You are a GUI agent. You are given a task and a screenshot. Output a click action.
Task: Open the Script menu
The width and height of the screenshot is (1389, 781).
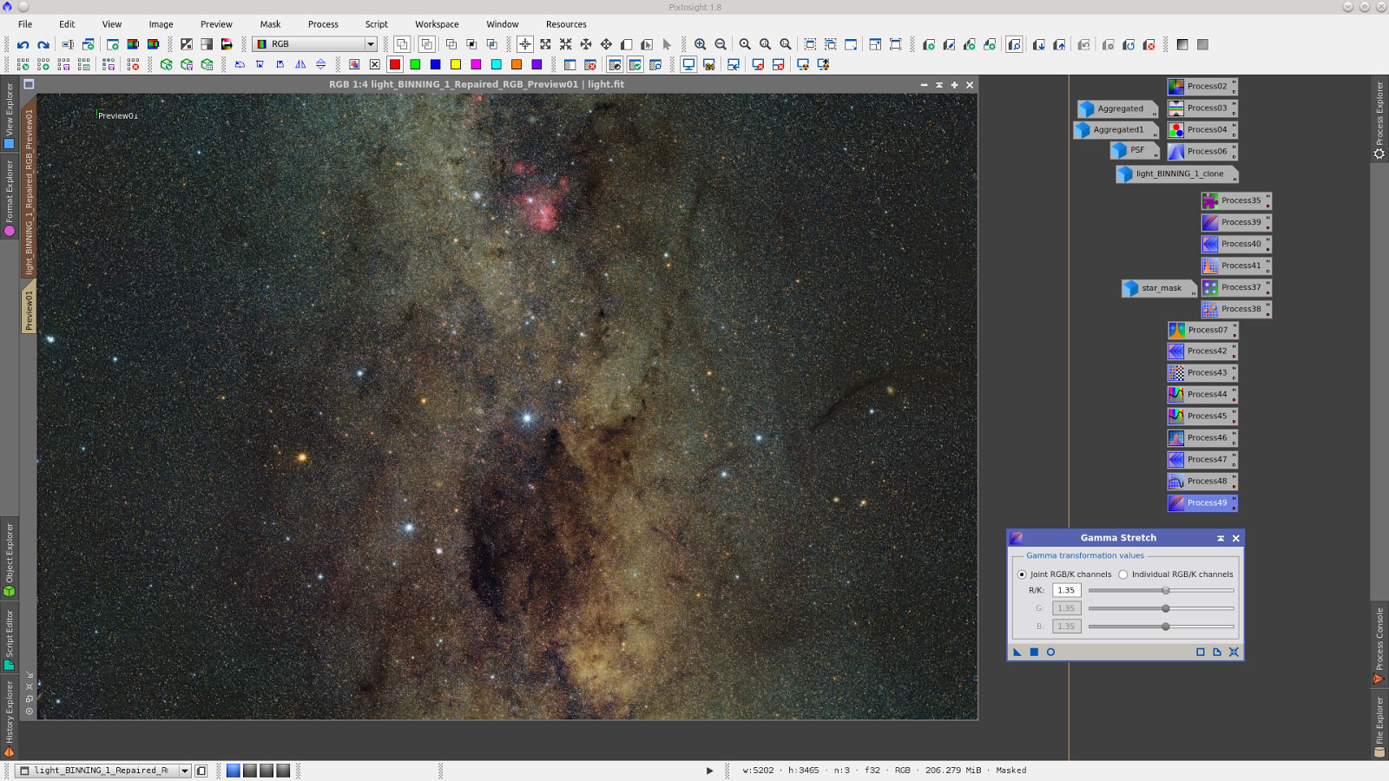pyautogui.click(x=377, y=24)
